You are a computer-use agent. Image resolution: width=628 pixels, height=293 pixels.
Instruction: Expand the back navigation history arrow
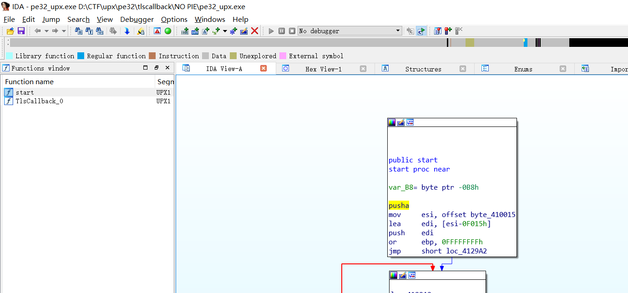click(x=46, y=31)
